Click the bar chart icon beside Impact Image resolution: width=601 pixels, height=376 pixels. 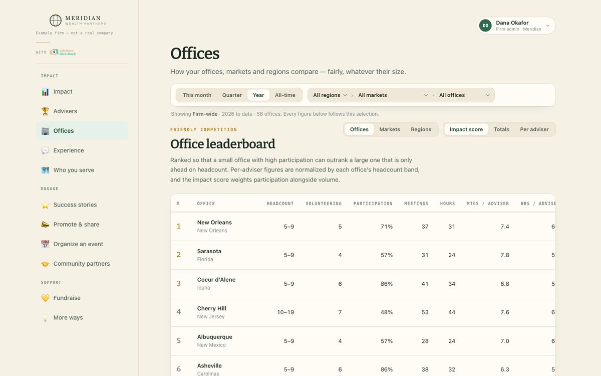(x=45, y=92)
